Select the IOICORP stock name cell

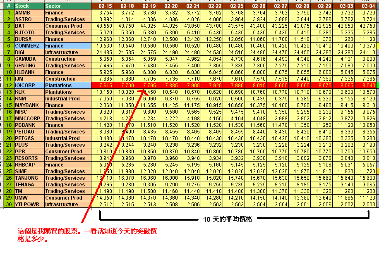(29, 86)
